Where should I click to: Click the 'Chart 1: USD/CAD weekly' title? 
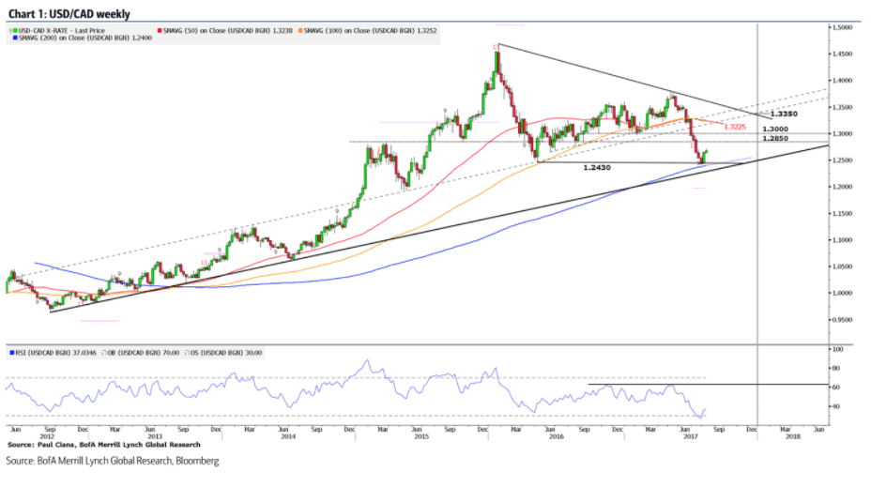pos(70,14)
